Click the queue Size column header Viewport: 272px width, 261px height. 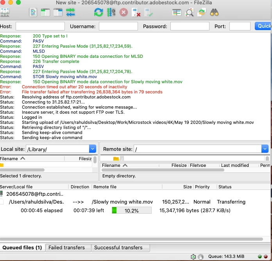[x=178, y=187]
